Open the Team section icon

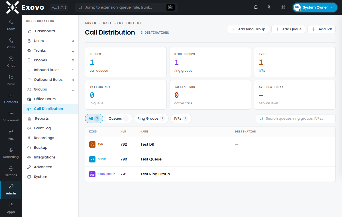click(11, 22)
